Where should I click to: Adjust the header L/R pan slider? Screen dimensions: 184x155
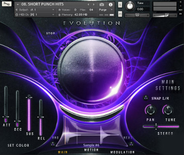[138, 15]
